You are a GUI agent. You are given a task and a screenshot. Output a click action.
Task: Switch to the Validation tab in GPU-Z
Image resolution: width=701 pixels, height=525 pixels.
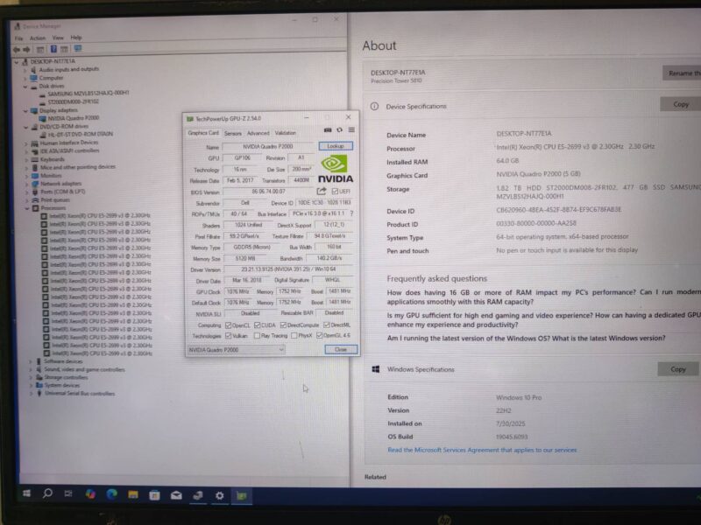[x=286, y=133]
